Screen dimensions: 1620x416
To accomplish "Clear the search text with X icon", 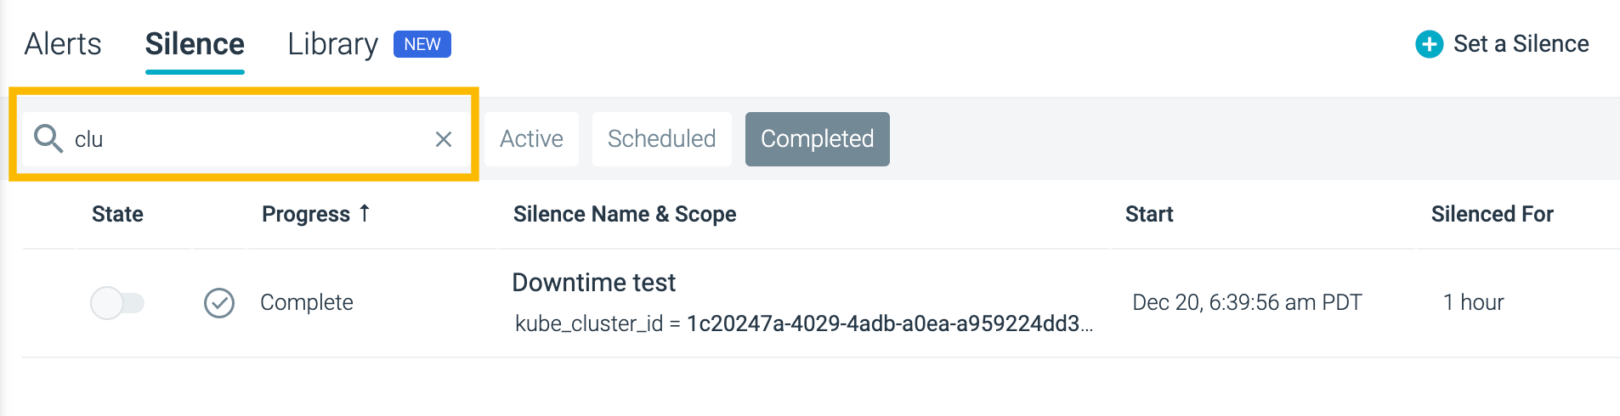I will (444, 139).
